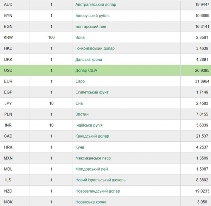This screenshot has height=206, width=211.
Task: Open the Канадський долар link
Action: tap(92, 136)
